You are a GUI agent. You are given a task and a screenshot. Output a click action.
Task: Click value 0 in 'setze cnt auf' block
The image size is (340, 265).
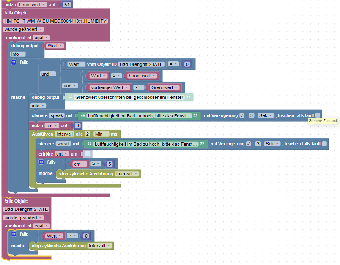[x=78, y=126]
